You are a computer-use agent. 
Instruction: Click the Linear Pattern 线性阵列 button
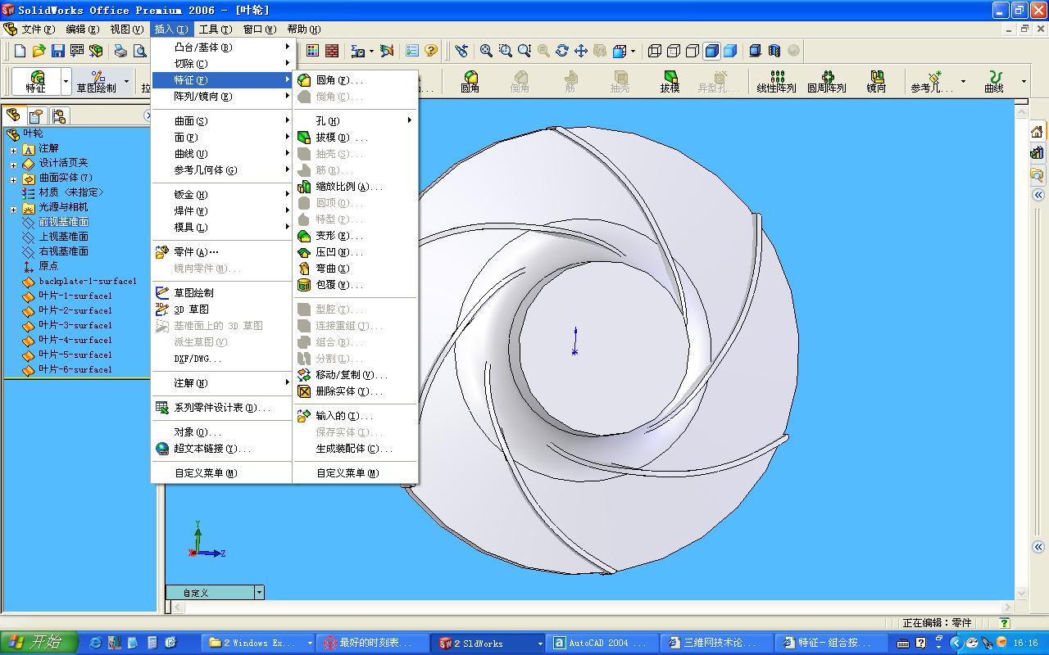(776, 82)
